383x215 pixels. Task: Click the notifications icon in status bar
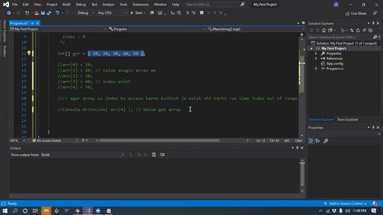(x=375, y=204)
